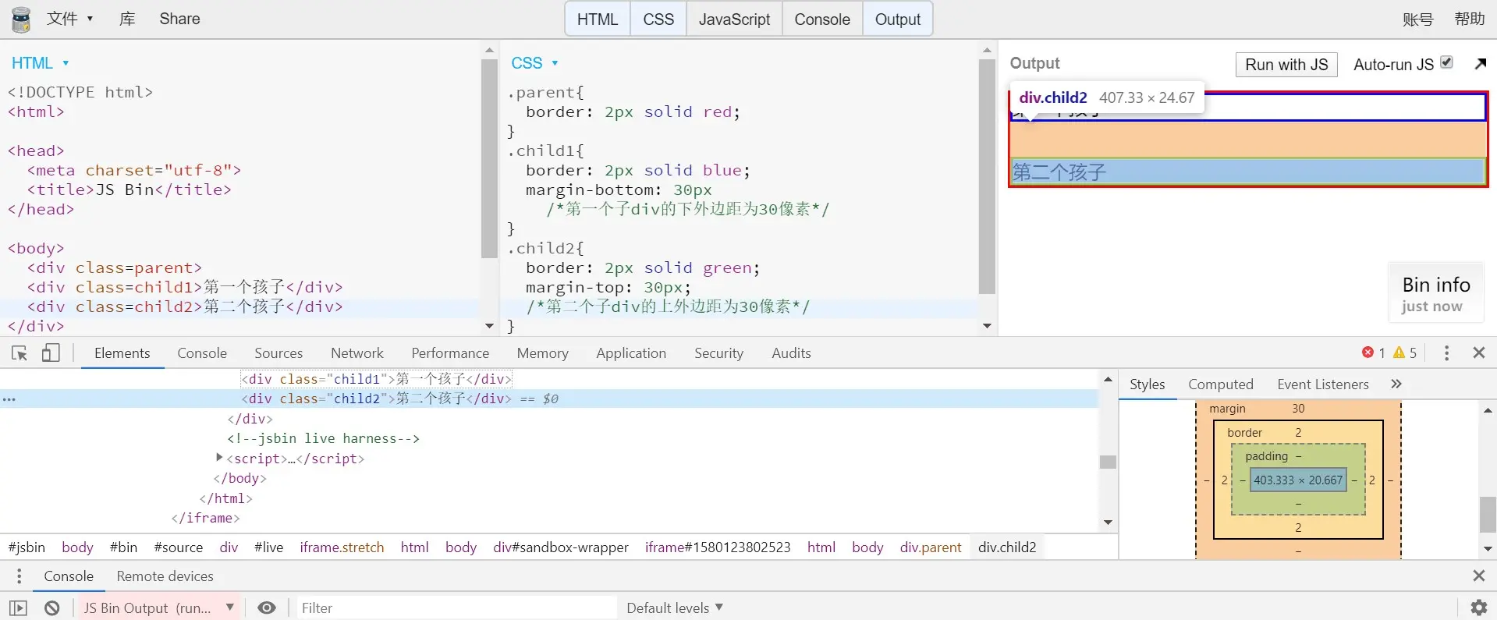The height and width of the screenshot is (620, 1497).
Task: Activate the inspect element picker tool
Action: pos(20,353)
